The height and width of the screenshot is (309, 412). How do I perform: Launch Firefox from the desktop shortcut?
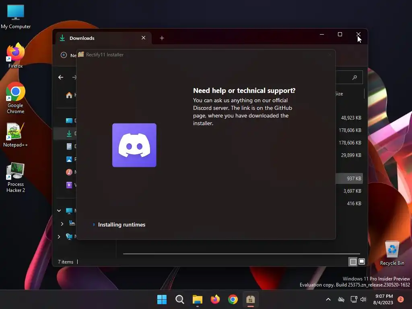click(16, 56)
